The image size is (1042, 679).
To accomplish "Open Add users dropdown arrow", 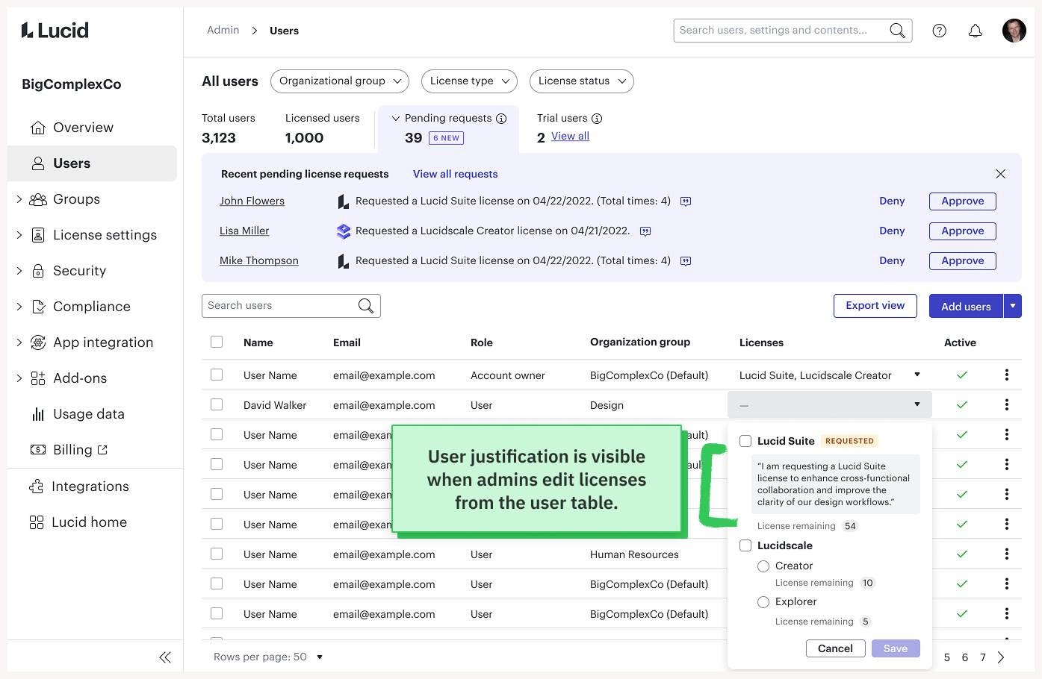I will tap(1013, 306).
